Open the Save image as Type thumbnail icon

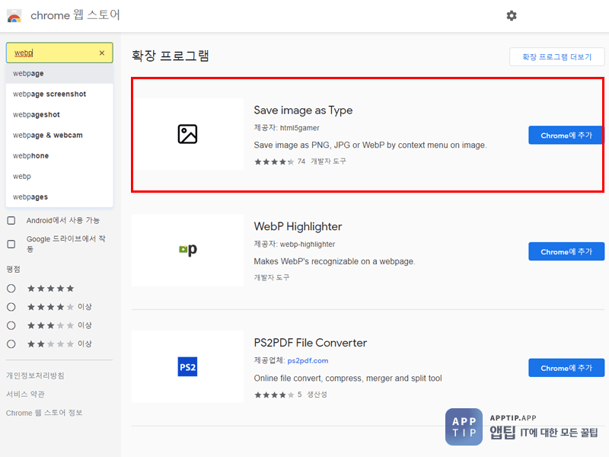click(x=187, y=134)
